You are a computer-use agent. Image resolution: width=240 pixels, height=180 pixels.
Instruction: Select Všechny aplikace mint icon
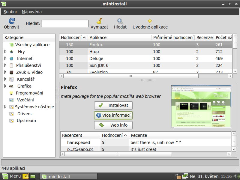coord(11,45)
